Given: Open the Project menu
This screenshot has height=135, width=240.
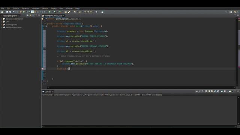Looking at the screenshot, I should coord(54,8).
